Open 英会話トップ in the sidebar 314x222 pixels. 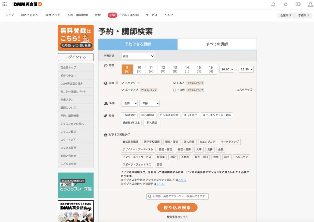(76, 68)
